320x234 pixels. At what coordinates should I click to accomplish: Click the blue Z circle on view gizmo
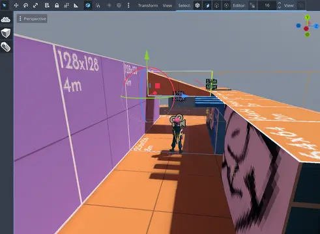coord(316,26)
